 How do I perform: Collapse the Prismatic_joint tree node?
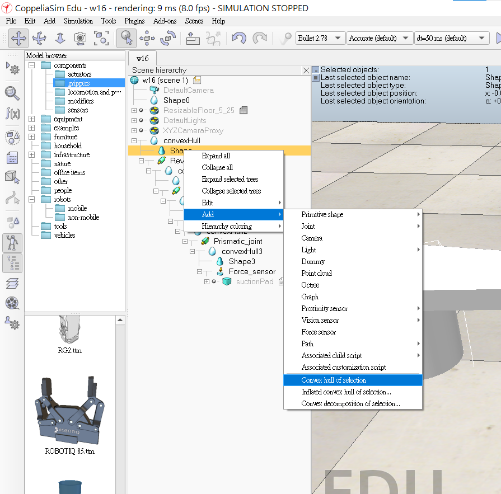click(x=185, y=242)
